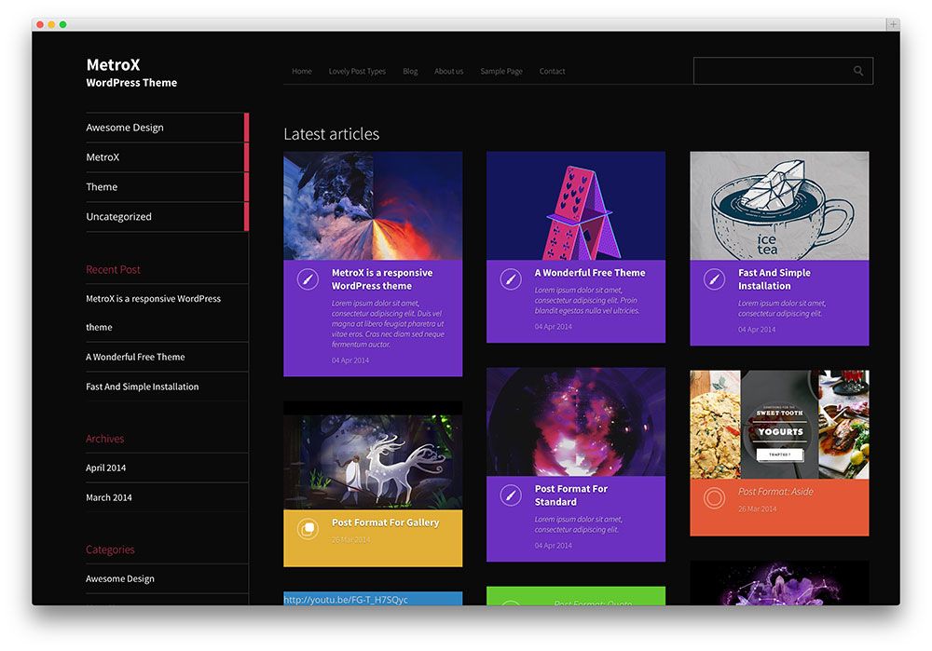Click the 'Archives' sidebar heading
Viewport: 932px width, 651px height.
click(104, 439)
